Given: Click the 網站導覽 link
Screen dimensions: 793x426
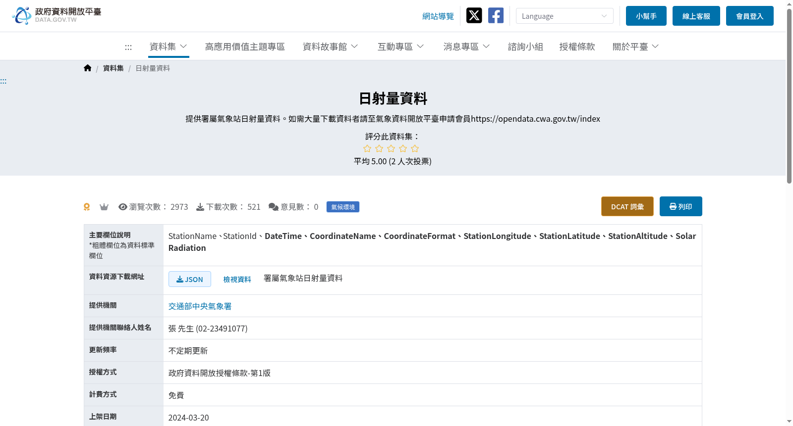Looking at the screenshot, I should [438, 16].
